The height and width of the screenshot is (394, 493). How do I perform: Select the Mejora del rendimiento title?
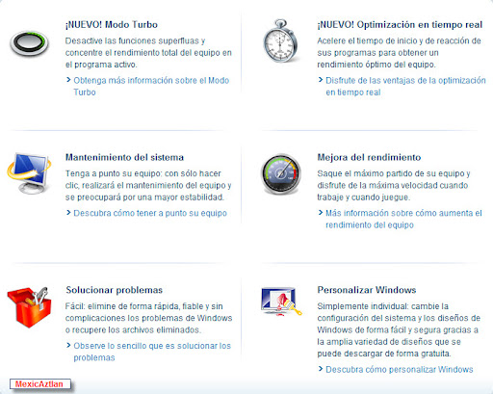369,157
